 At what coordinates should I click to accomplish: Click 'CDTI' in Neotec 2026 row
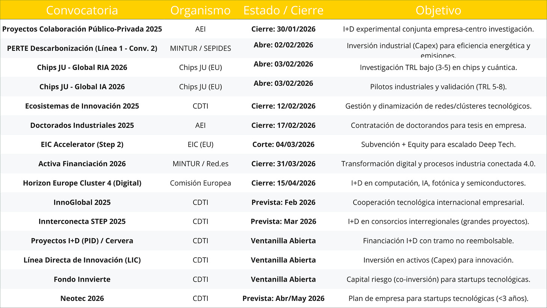(x=200, y=299)
